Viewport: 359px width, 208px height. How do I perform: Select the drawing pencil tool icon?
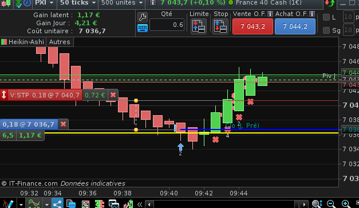(8, 203)
